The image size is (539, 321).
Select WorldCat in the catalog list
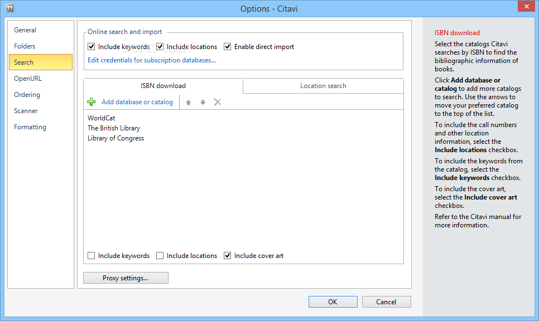(x=102, y=118)
